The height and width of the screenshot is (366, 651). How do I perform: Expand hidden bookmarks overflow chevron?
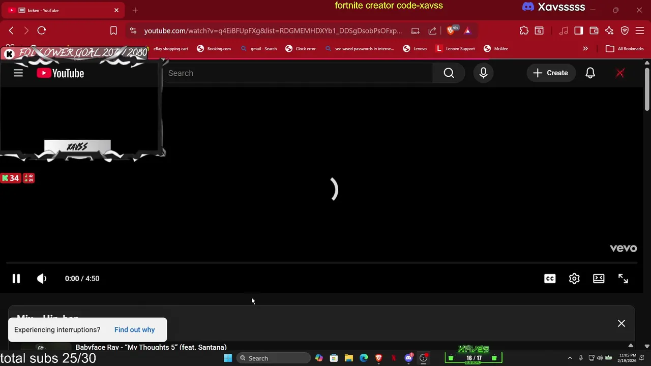point(585,49)
